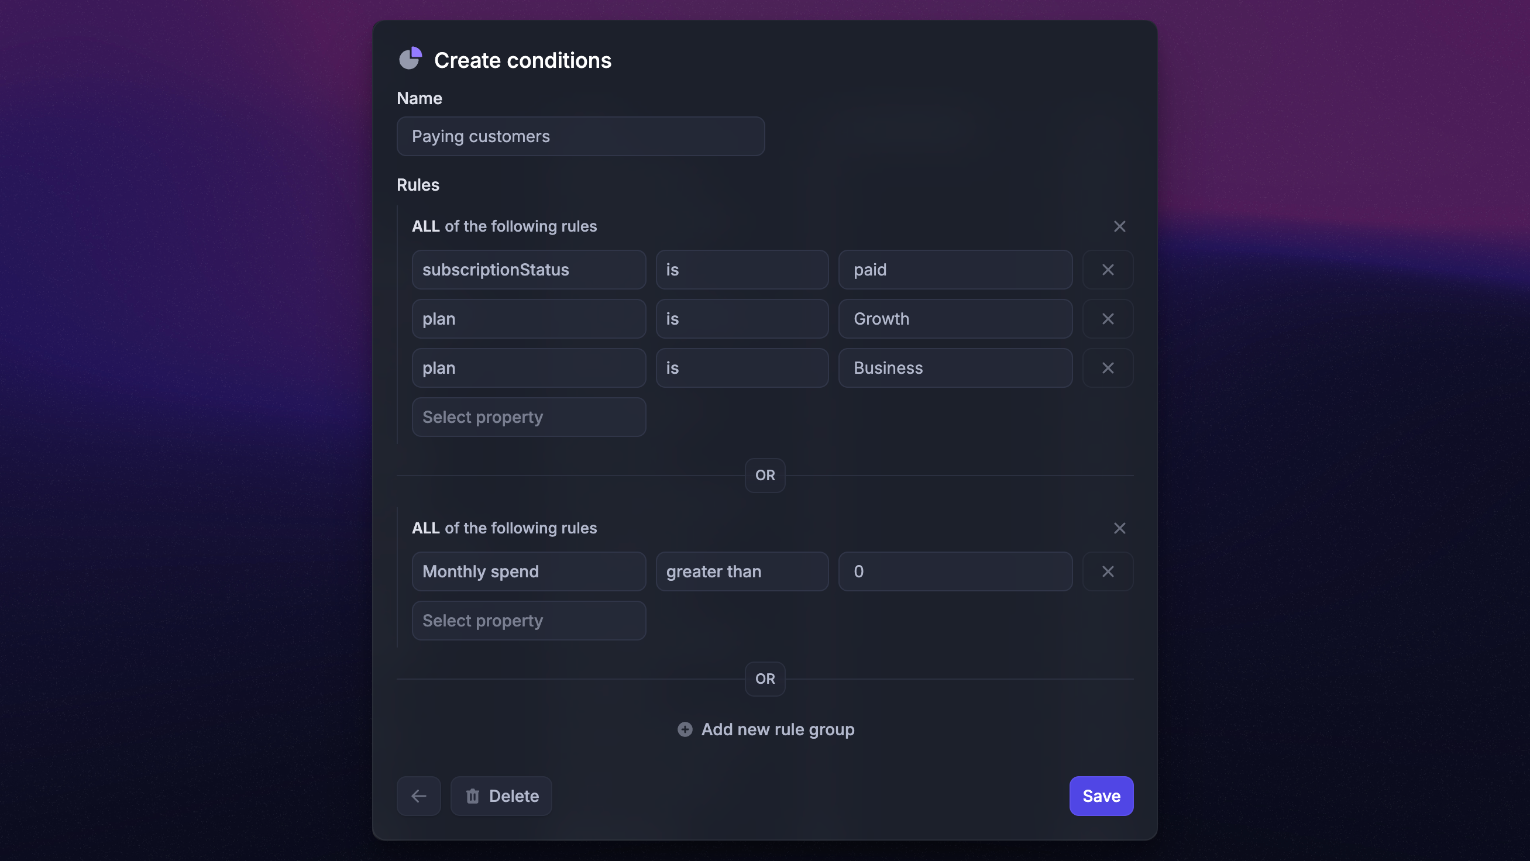Open the subscriptionStatus property dropdown
The width and height of the screenshot is (1530, 861).
tap(528, 270)
